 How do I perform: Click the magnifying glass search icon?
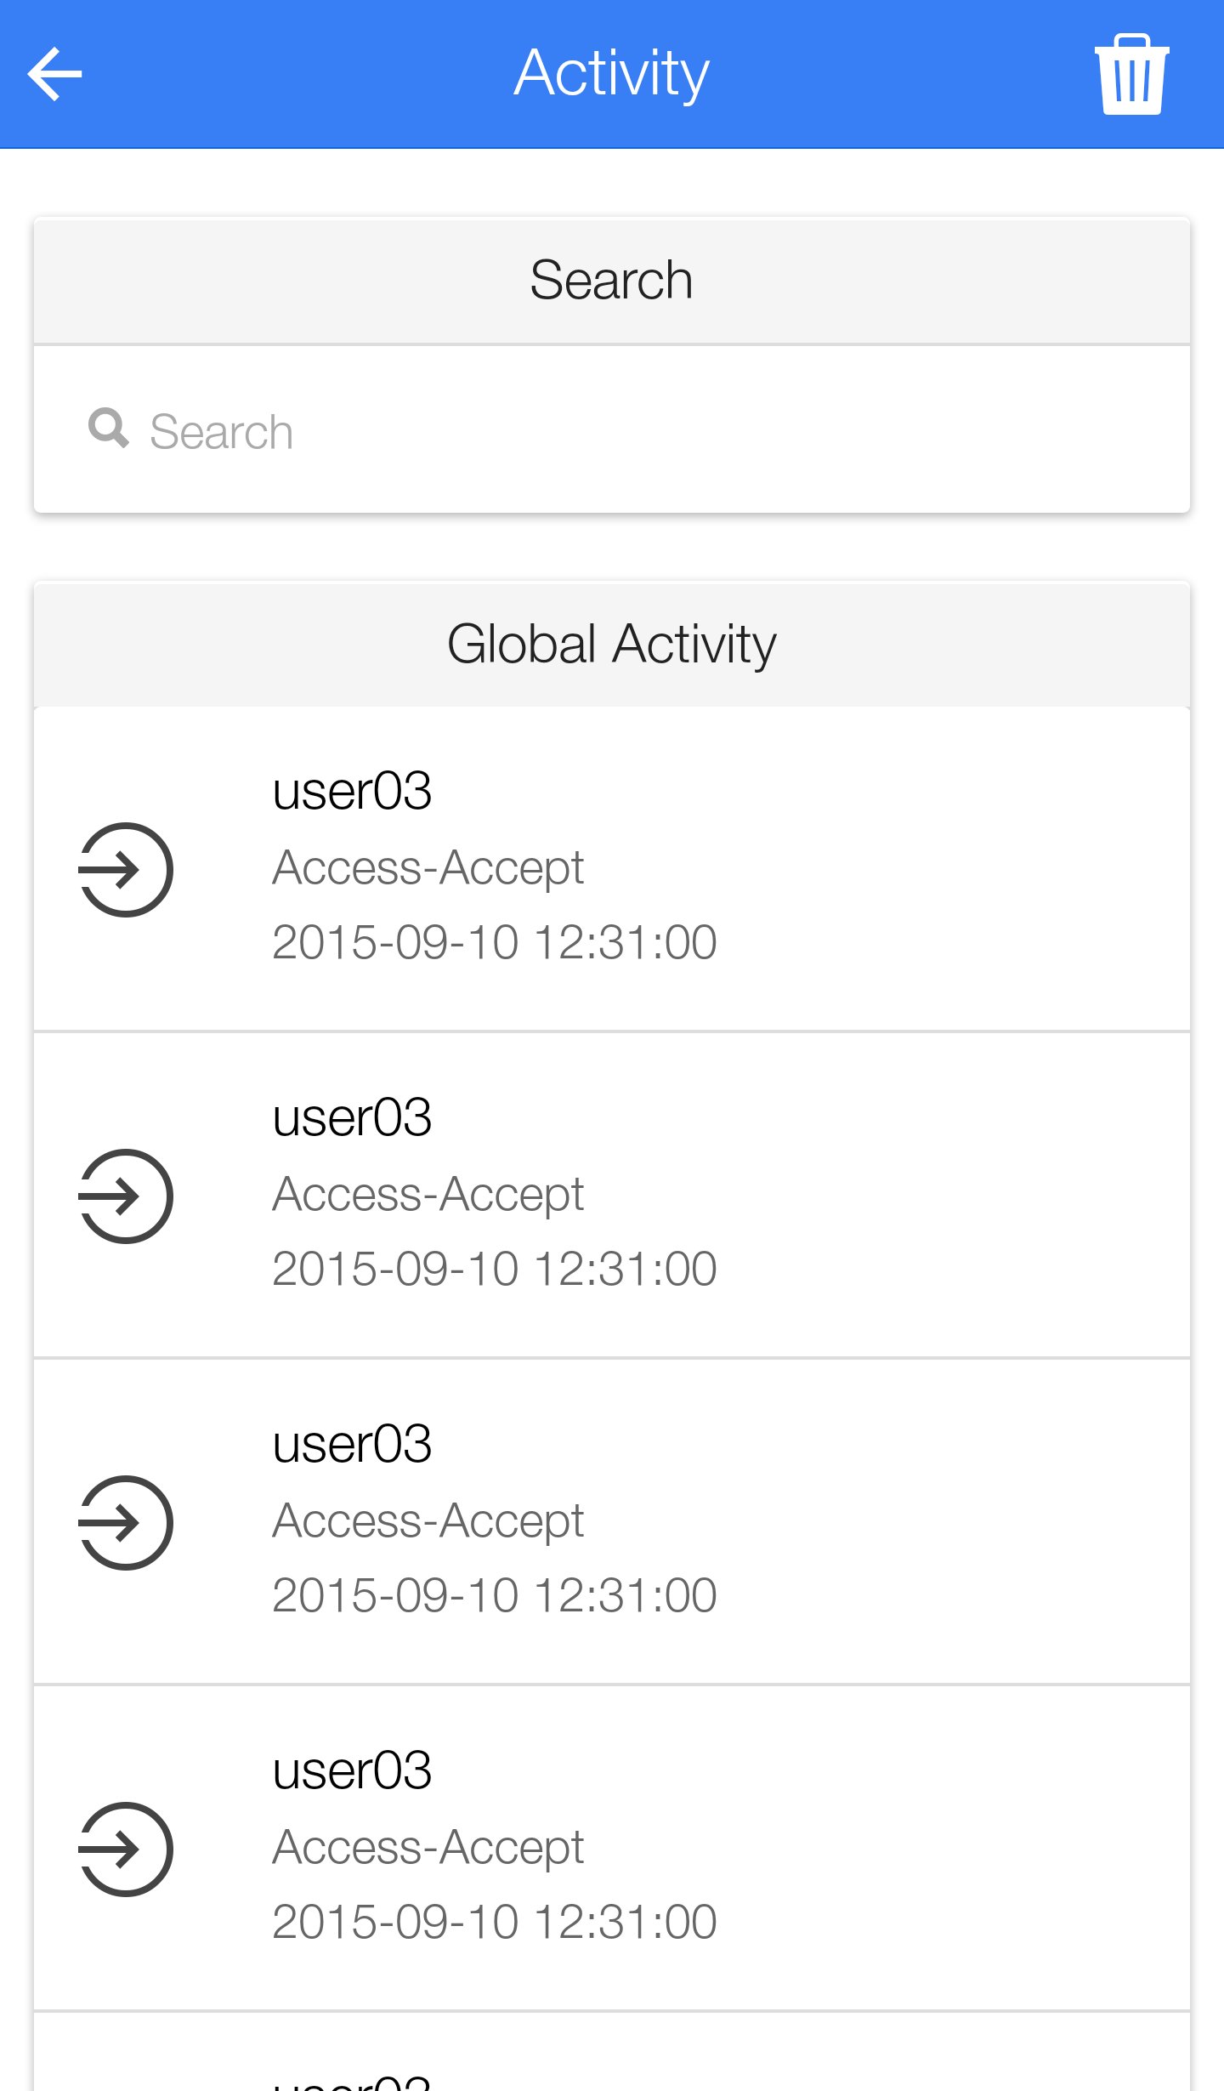109,429
